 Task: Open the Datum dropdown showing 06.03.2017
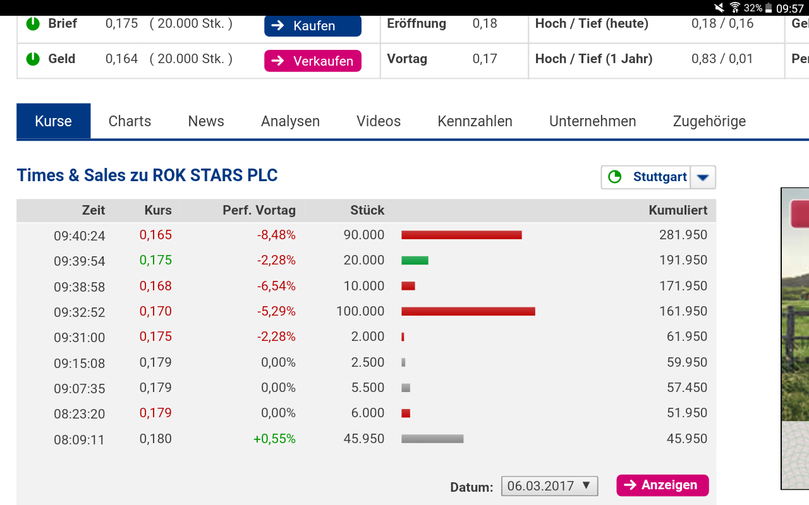point(548,486)
